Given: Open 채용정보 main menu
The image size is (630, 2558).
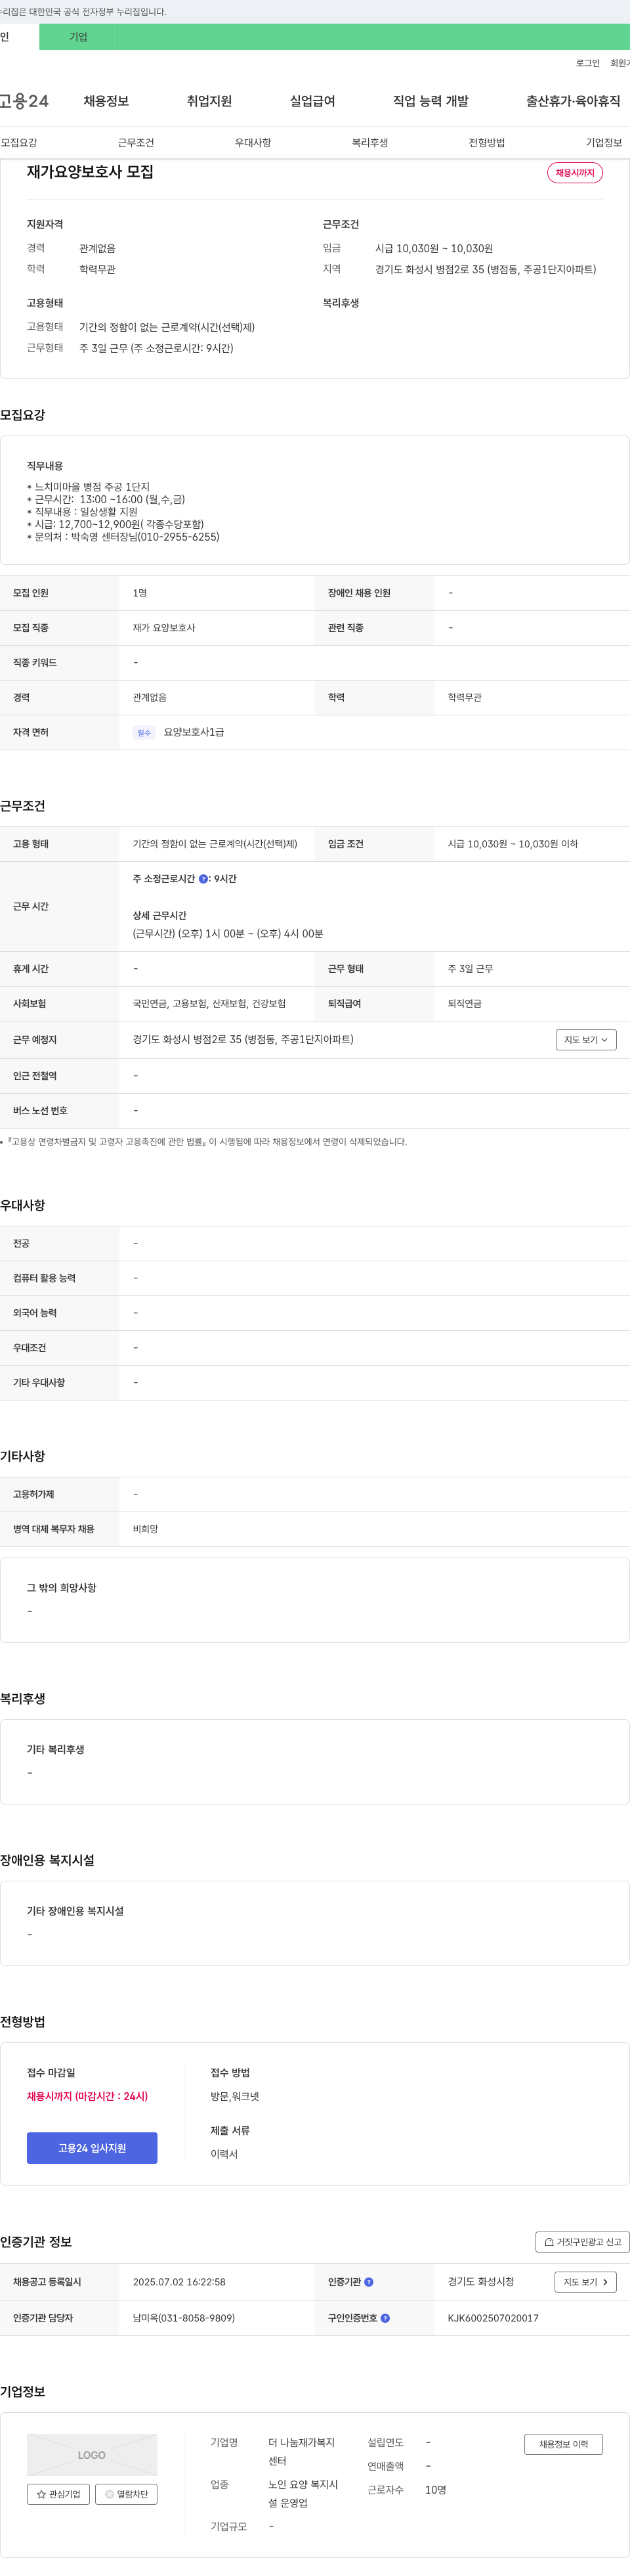Looking at the screenshot, I should coord(106,101).
